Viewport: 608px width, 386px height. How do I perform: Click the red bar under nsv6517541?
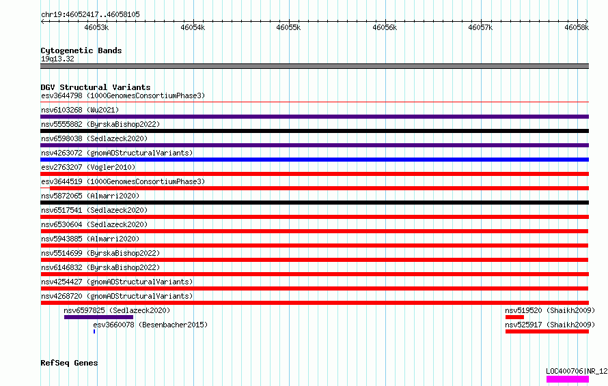tap(314, 217)
